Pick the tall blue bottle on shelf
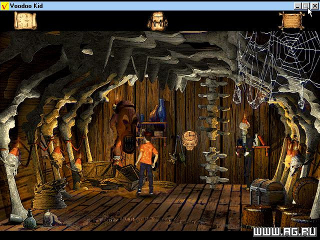 (x=161, y=110)
